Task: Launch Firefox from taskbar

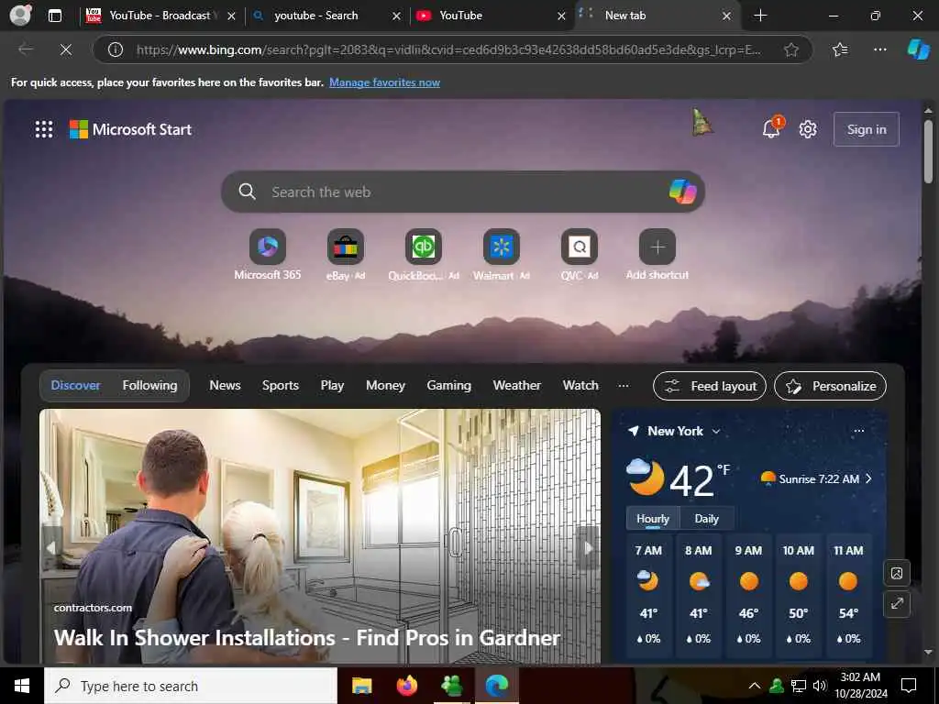Action: tap(407, 686)
